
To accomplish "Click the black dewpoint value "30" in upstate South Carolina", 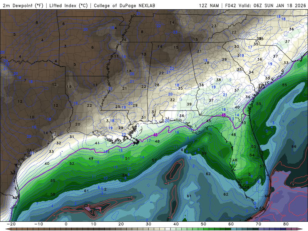I will (x=236, y=47).
